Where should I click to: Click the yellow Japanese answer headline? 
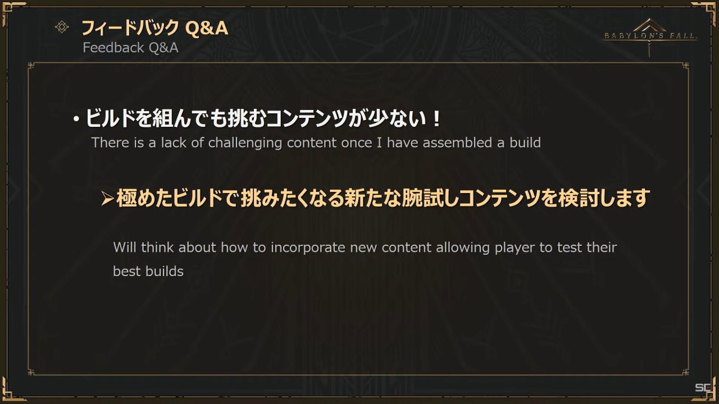(383, 198)
